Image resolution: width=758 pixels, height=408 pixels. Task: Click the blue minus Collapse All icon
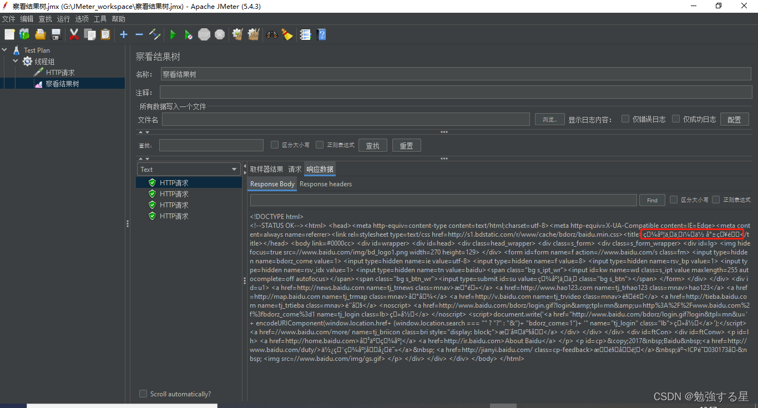(x=139, y=34)
